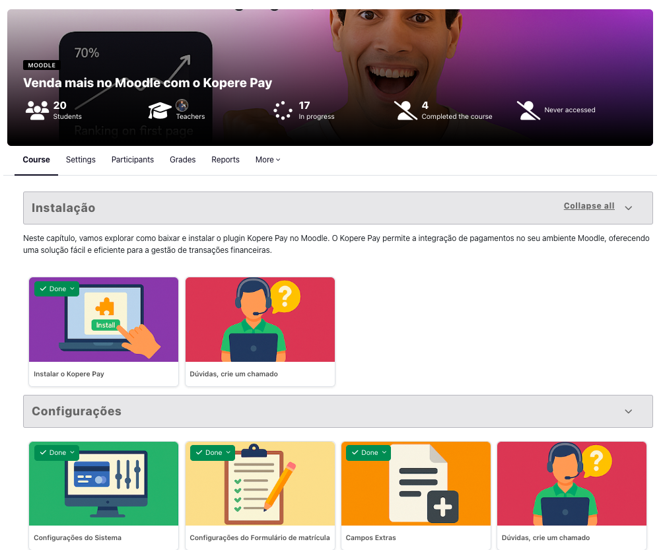This screenshot has height=550, width=661.
Task: Toggle Done on Instalar o Kopere Pay
Action: click(x=57, y=289)
